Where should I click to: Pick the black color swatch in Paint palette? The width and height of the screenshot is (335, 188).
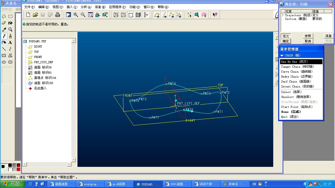pos(10,165)
